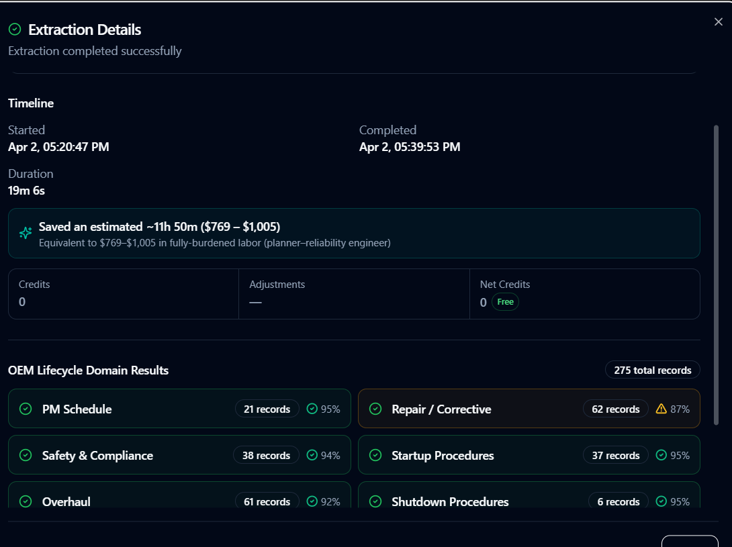Open the Repair / Corrective domain card
Viewport: 732px width, 547px height.
(529, 408)
